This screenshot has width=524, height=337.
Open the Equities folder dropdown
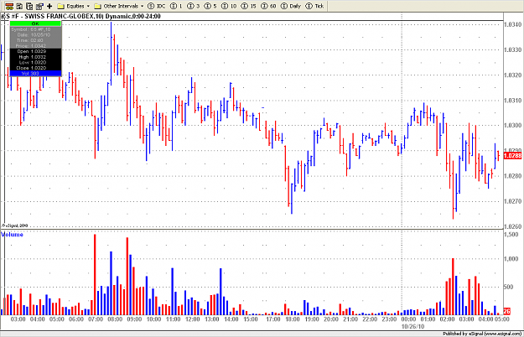point(74,6)
